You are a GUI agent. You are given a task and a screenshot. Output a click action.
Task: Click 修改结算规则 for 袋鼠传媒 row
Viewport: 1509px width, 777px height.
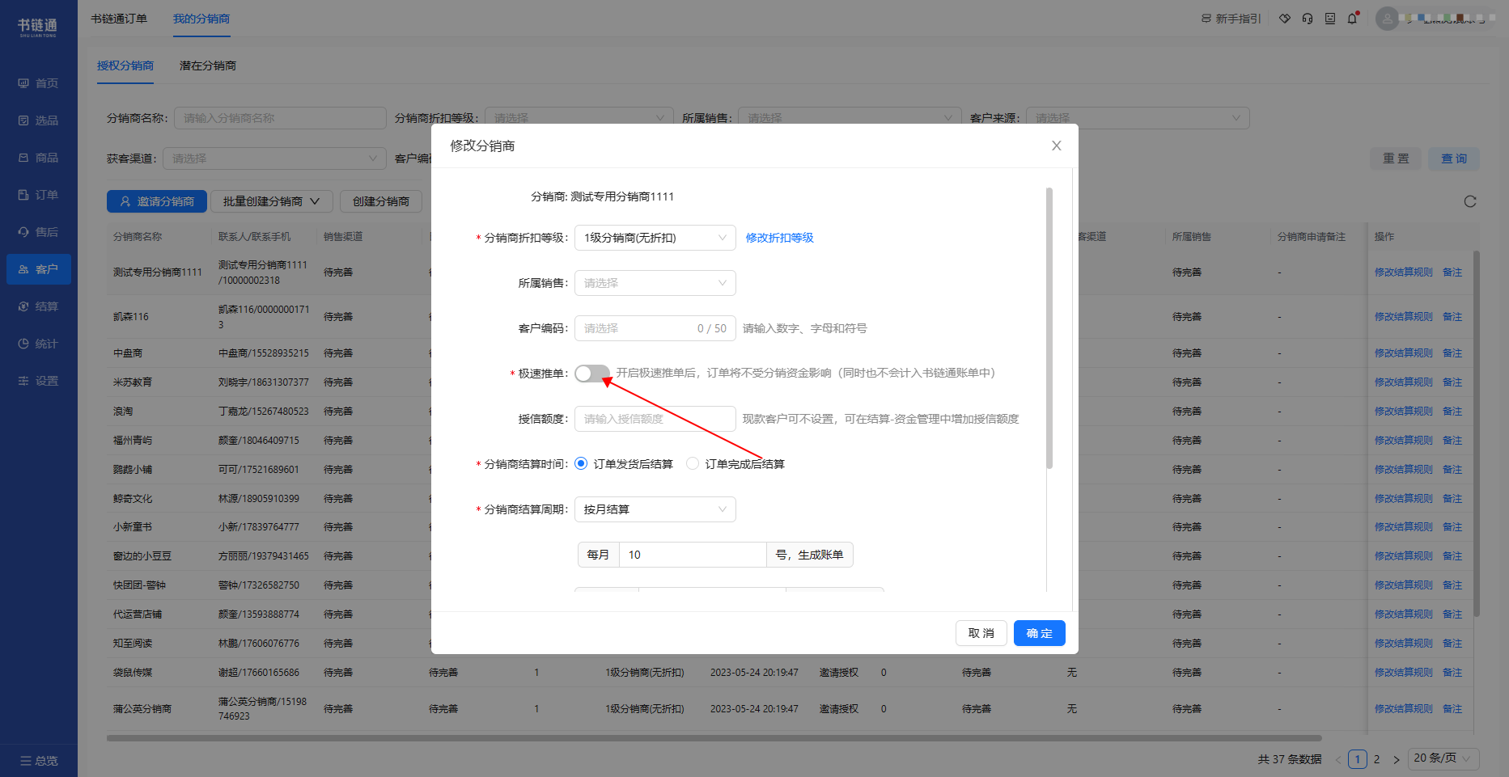(x=1404, y=673)
